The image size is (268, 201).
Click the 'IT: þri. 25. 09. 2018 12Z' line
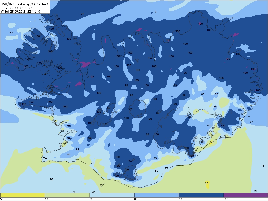[x=16, y=8]
